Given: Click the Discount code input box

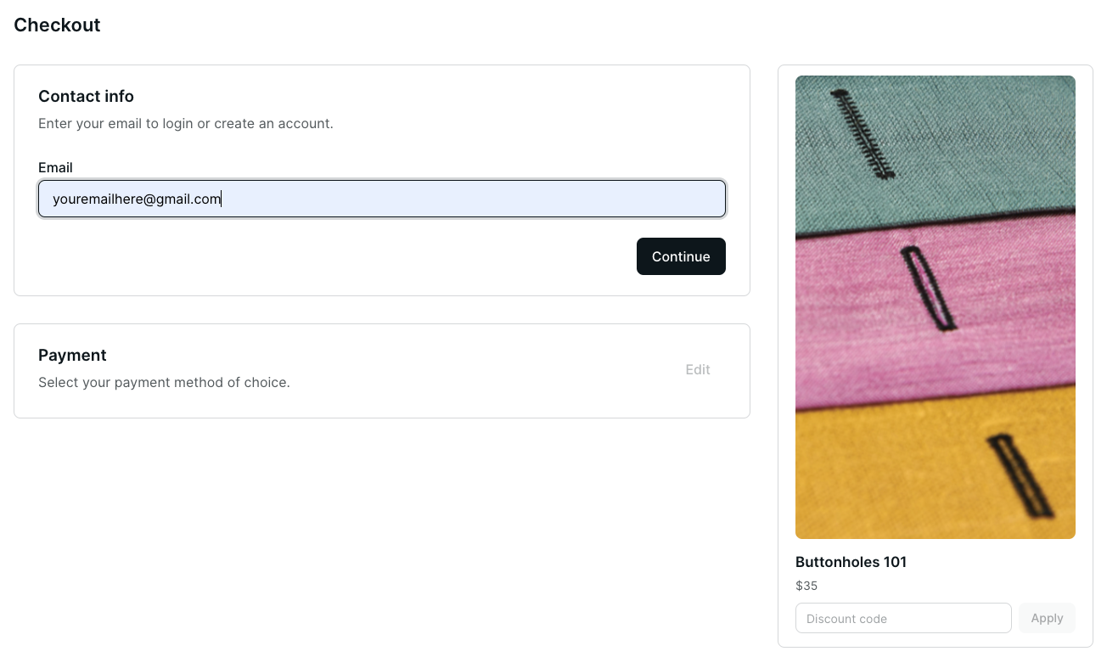Looking at the screenshot, I should (x=902, y=618).
